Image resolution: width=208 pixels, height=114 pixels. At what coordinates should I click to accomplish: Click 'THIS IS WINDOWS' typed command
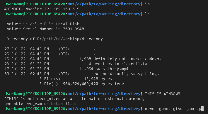pos(163,94)
